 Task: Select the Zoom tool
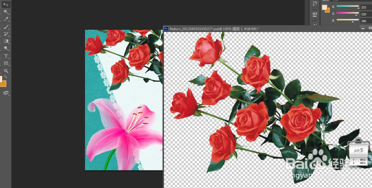(x=6, y=71)
